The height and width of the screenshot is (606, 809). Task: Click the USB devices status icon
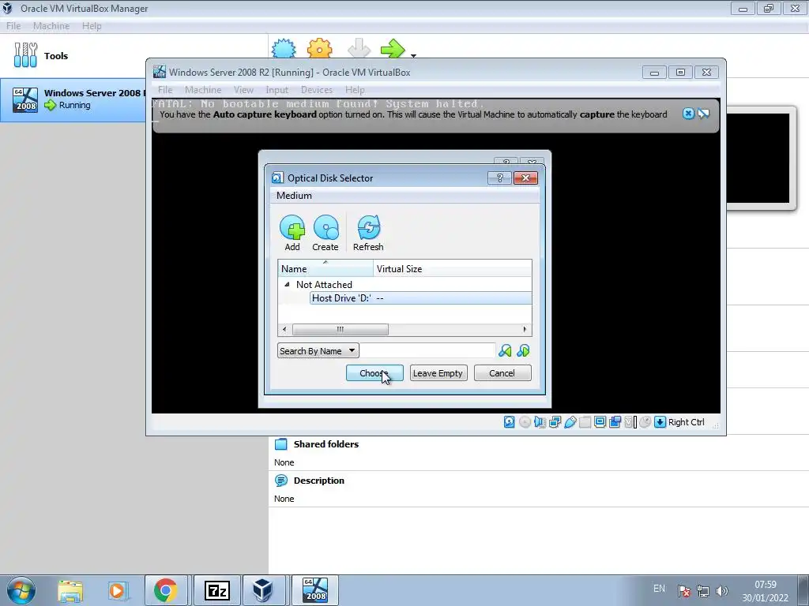click(x=570, y=422)
